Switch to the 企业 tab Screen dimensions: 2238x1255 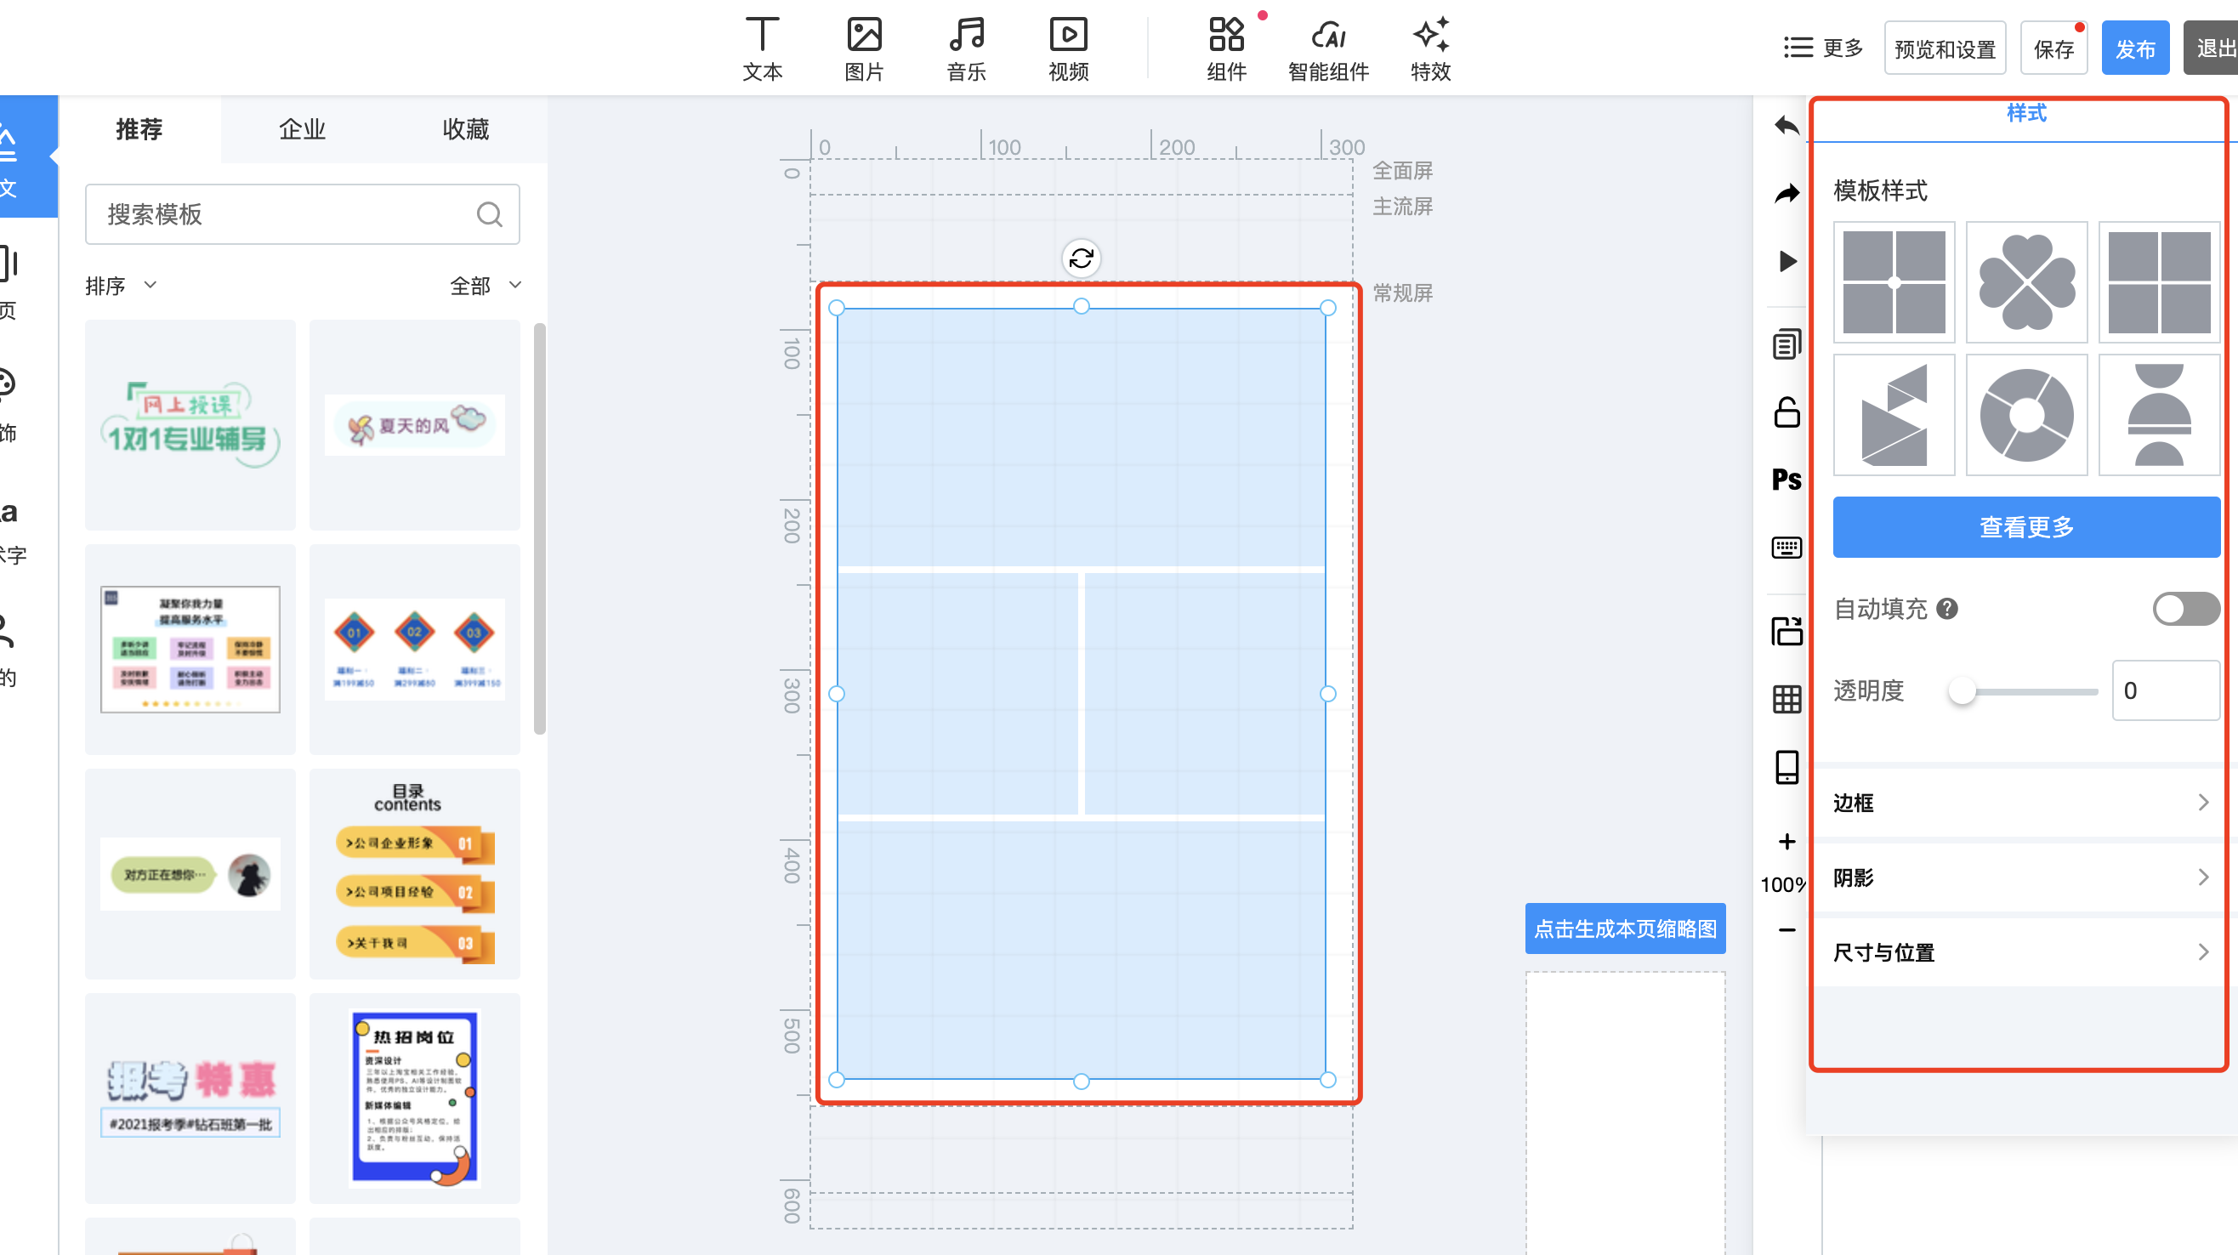(302, 129)
